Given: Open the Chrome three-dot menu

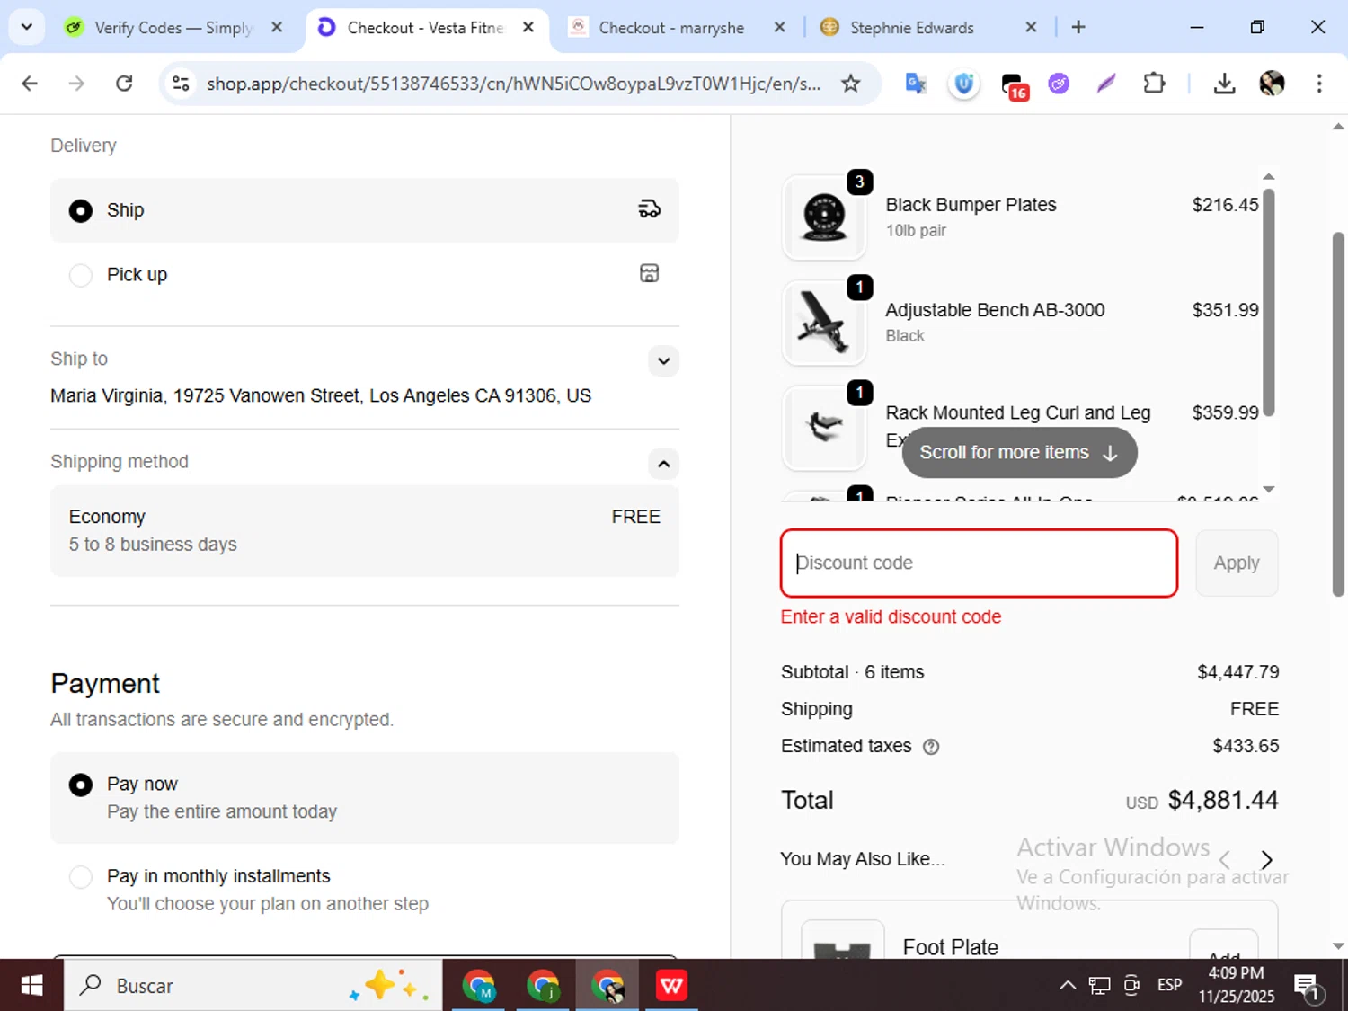Looking at the screenshot, I should coord(1319,84).
